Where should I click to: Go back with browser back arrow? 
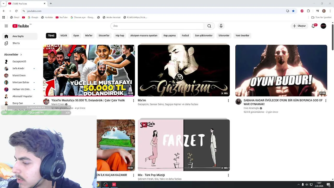pos(4,11)
